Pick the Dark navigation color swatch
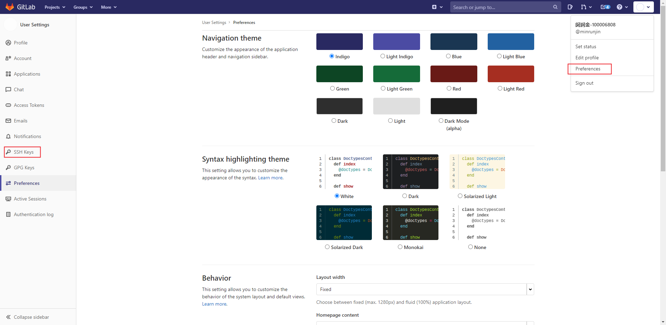666x325 pixels. pos(339,106)
